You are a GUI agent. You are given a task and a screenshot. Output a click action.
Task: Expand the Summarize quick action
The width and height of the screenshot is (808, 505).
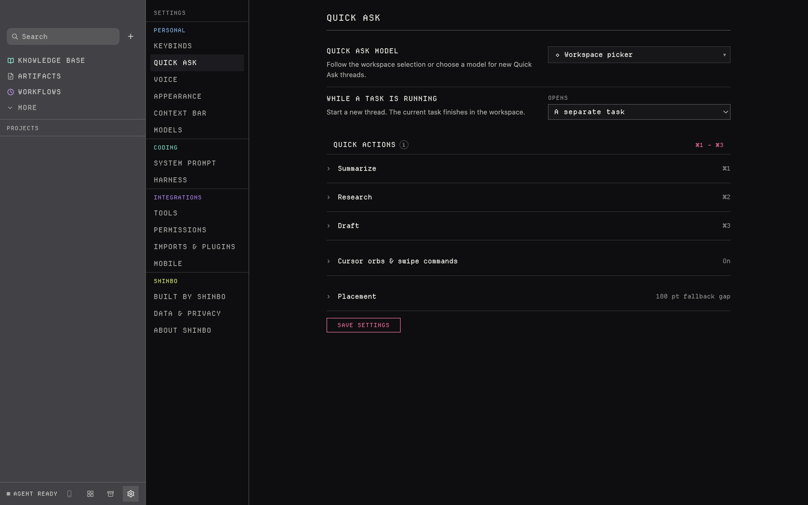click(528, 169)
